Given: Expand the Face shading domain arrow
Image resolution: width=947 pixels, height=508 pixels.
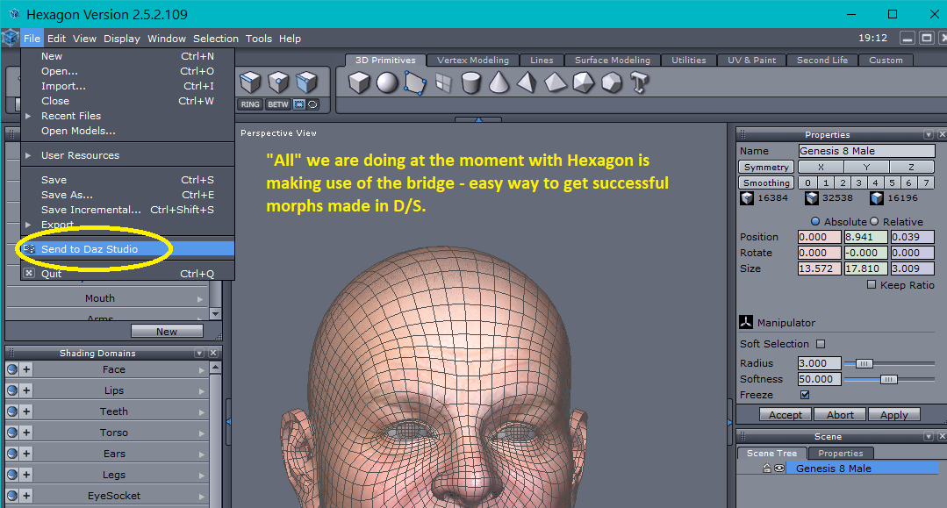Looking at the screenshot, I should point(201,369).
